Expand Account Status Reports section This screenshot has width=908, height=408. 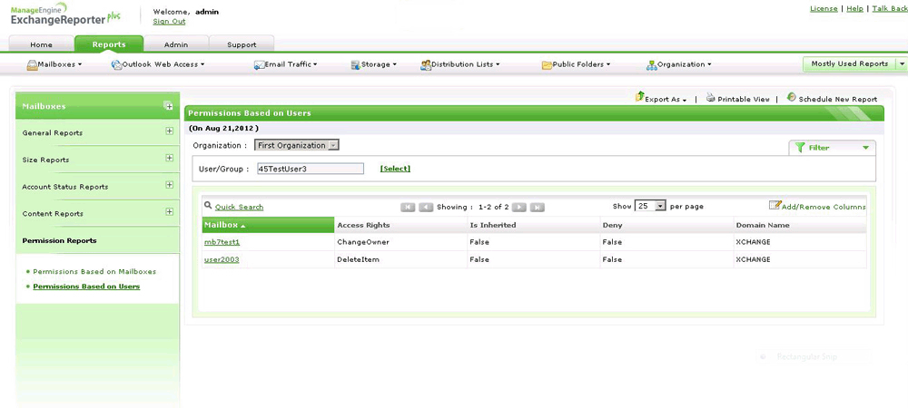coord(169,185)
